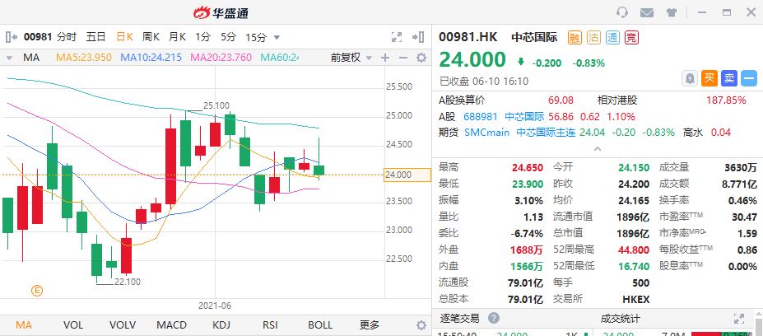Open 中芯国际主连 futures link
The width and height of the screenshot is (763, 336).
tap(546, 133)
